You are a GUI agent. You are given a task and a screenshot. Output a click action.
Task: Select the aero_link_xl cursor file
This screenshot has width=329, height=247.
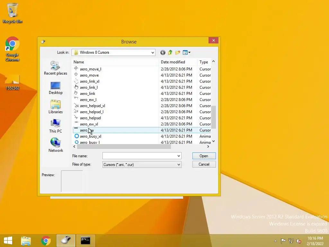pyautogui.click(x=90, y=81)
